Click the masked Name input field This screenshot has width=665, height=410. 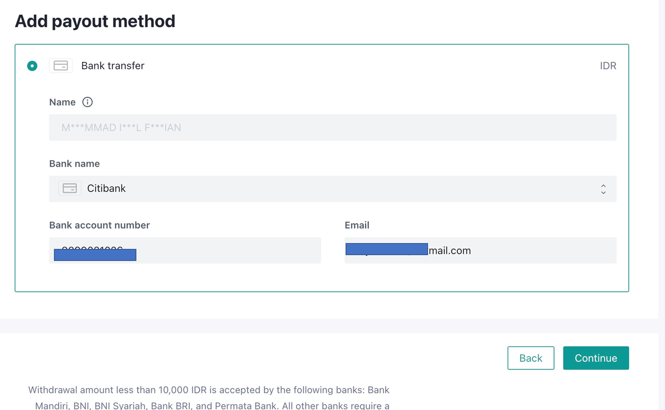(332, 128)
